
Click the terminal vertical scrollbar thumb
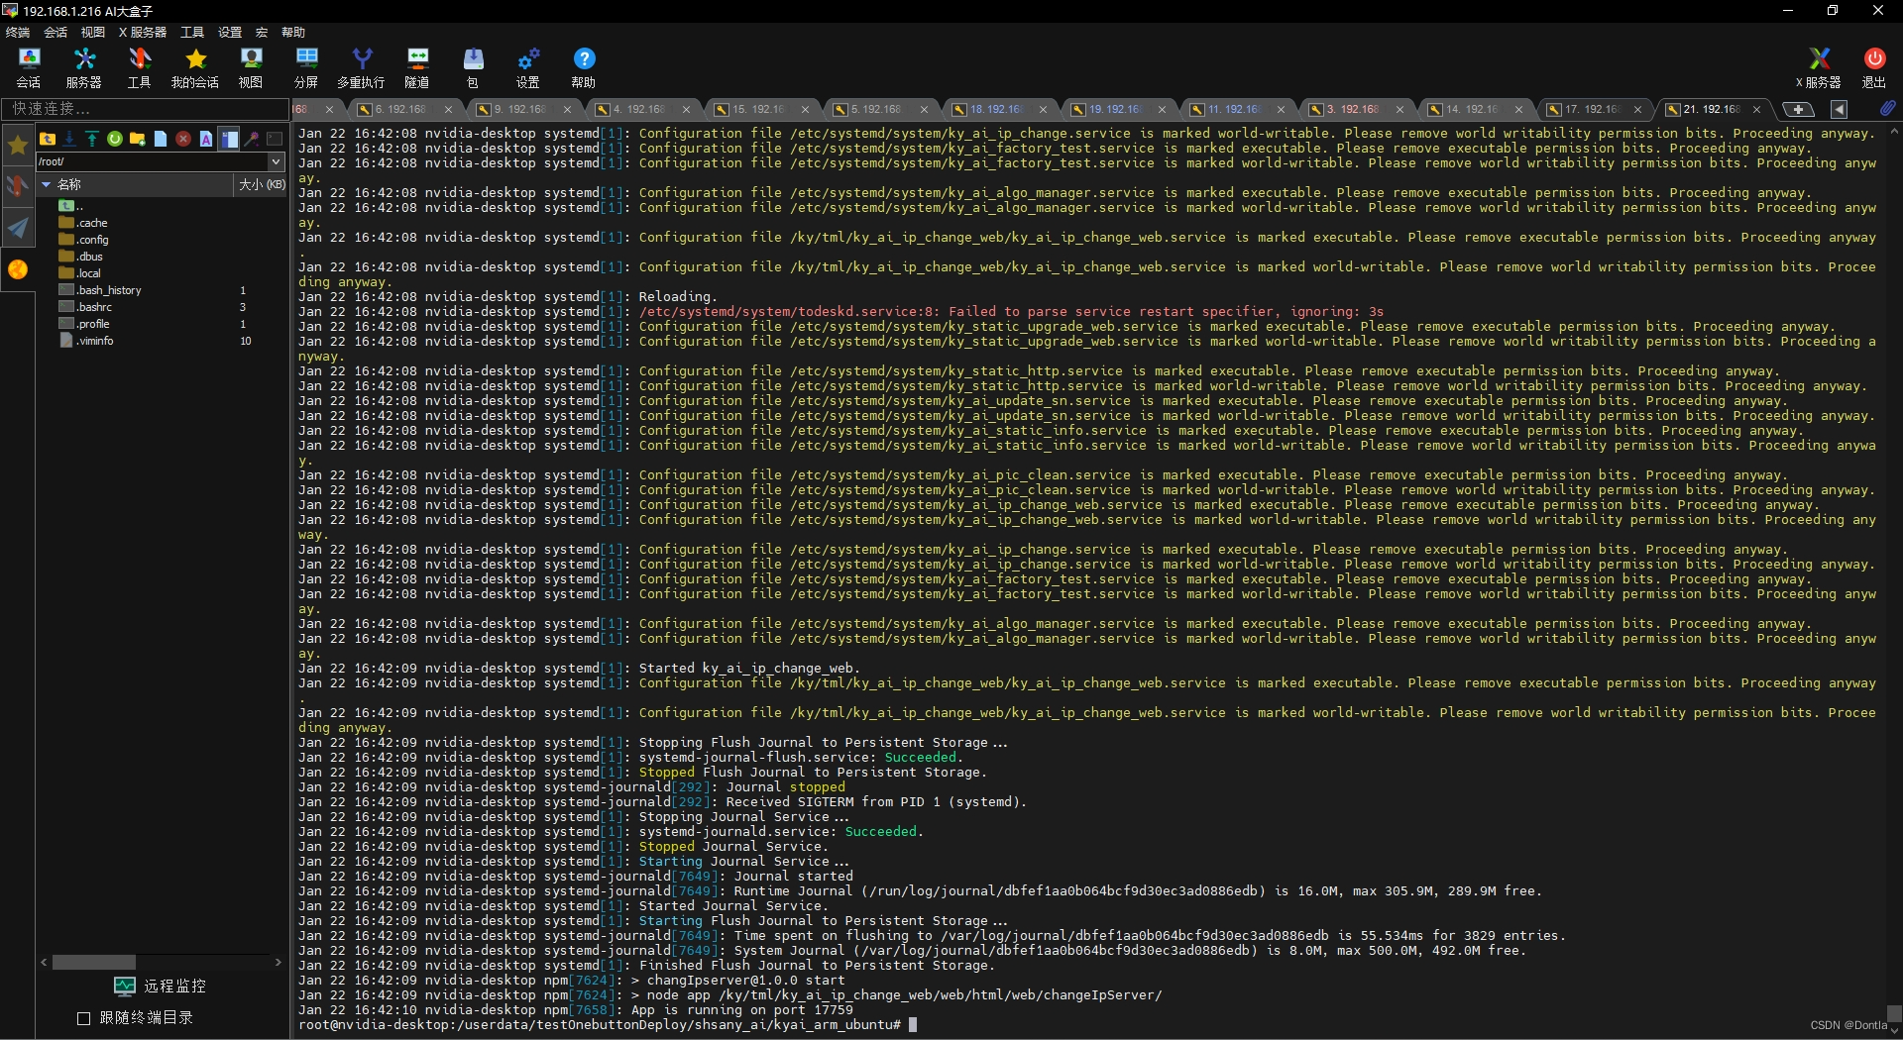[1893, 1013]
